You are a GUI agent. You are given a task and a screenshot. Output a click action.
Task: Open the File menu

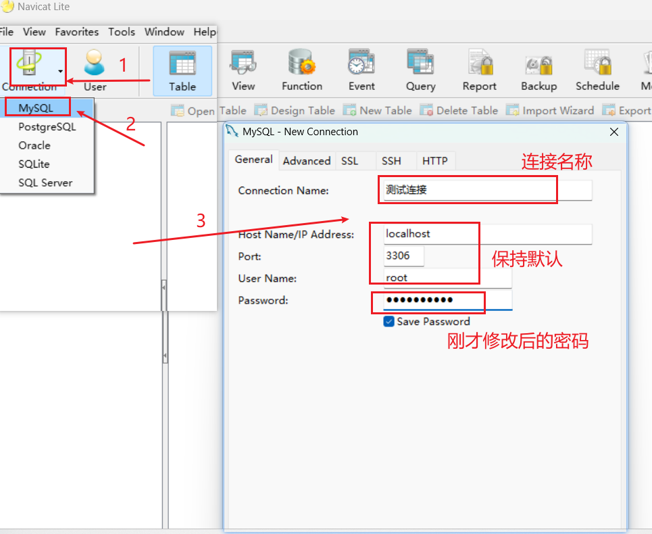coord(6,32)
